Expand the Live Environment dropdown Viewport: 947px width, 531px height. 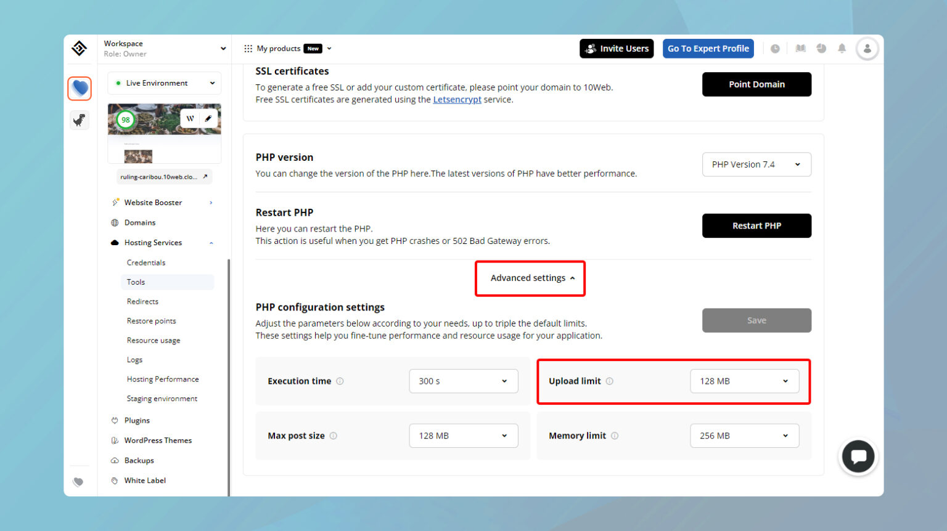click(x=163, y=83)
